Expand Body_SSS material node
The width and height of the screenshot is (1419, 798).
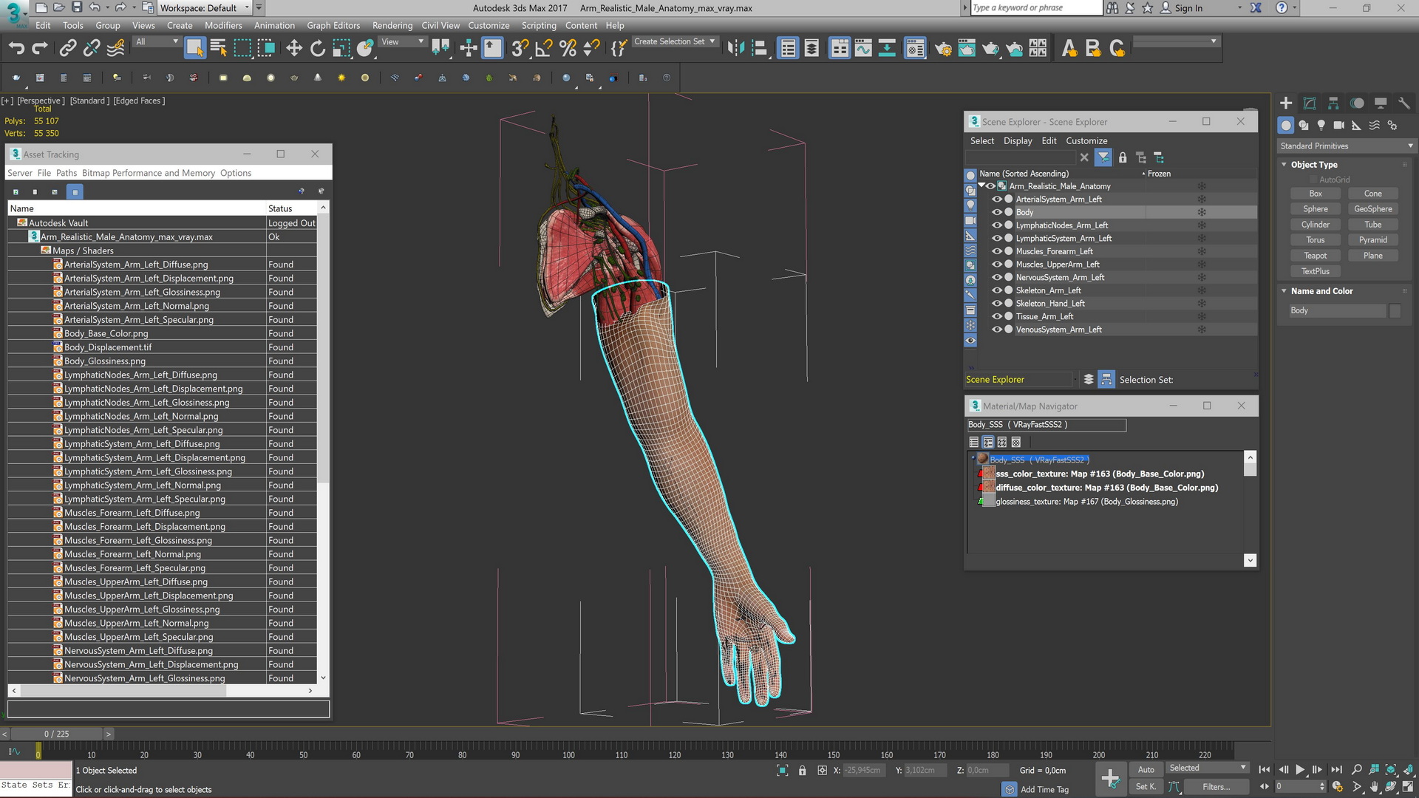click(x=972, y=459)
